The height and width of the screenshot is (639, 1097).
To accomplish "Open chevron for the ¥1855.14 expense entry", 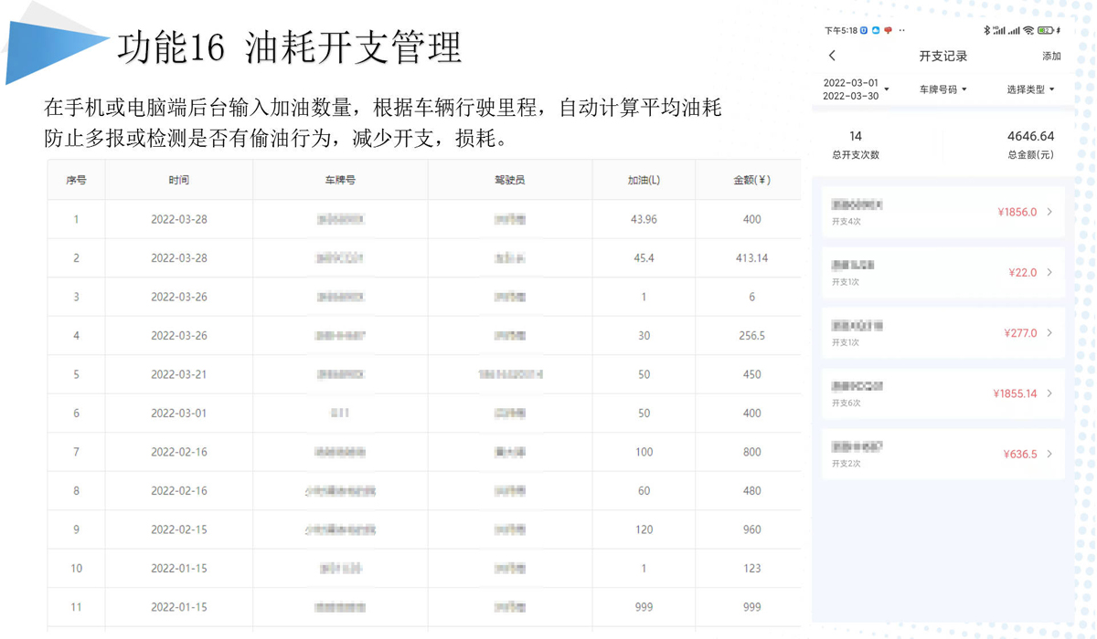I will 1049,393.
